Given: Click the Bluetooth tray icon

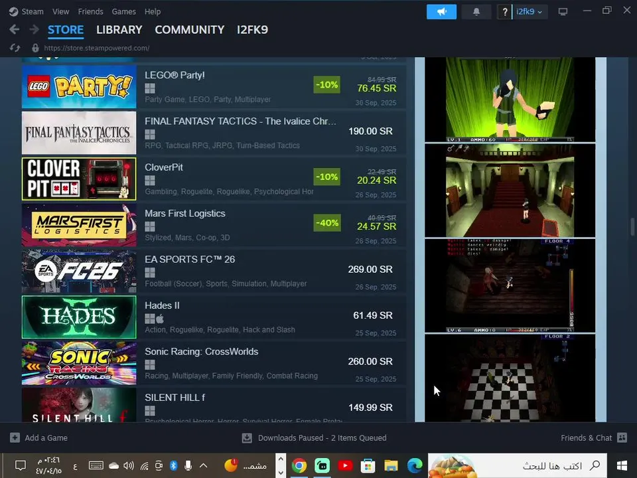Looking at the screenshot, I should (x=173, y=466).
